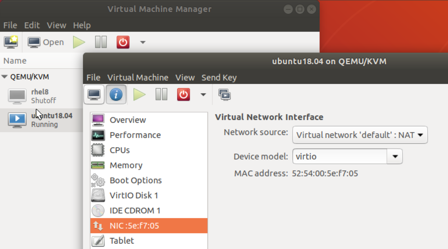448x249 pixels.
Task: Manage VM snapshots icon
Action: point(225,95)
